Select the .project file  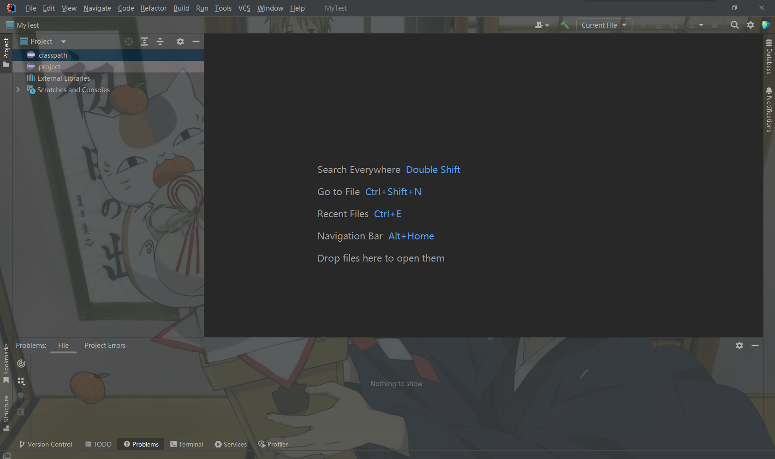(x=108, y=67)
